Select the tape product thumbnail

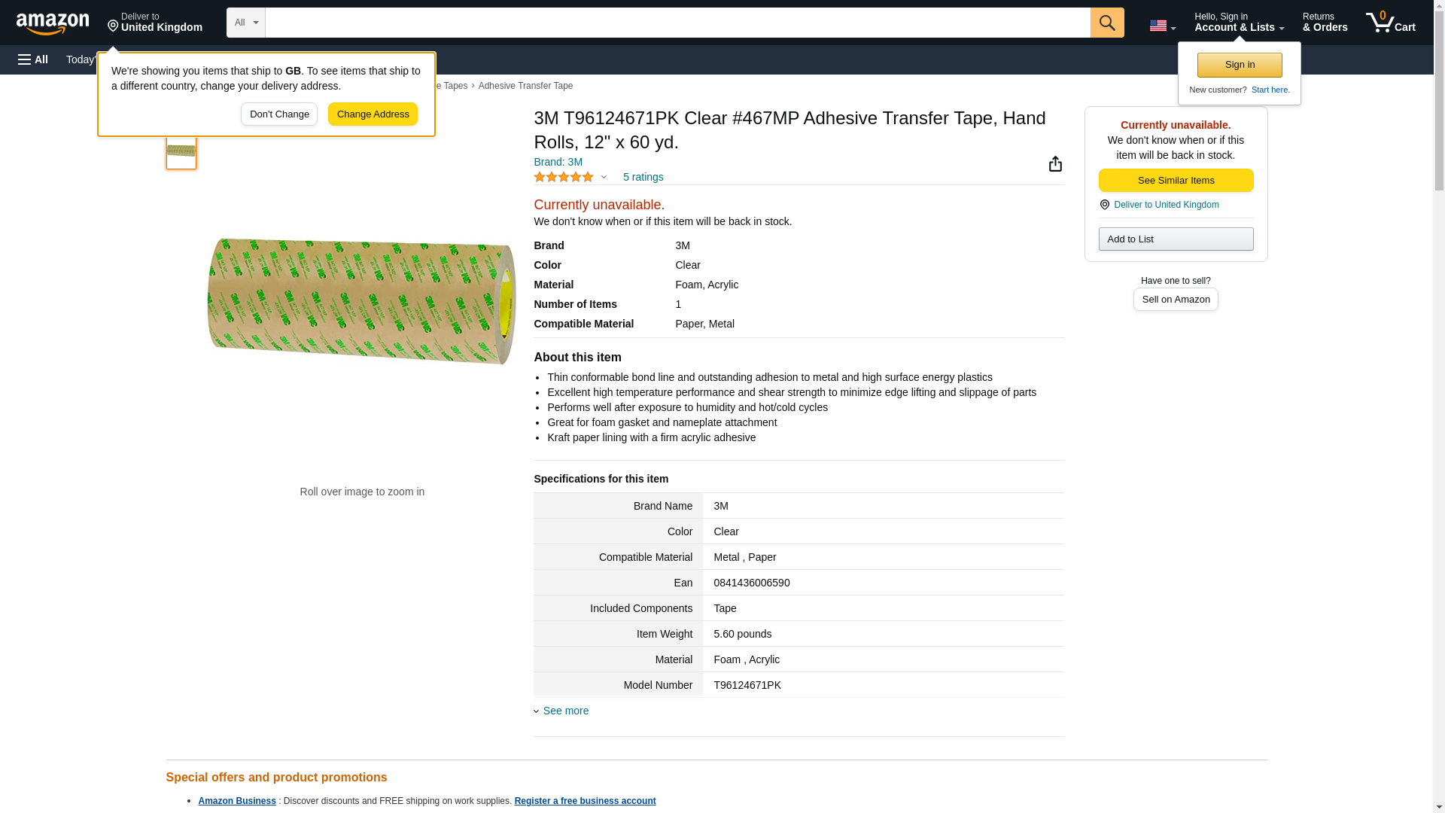[181, 151]
